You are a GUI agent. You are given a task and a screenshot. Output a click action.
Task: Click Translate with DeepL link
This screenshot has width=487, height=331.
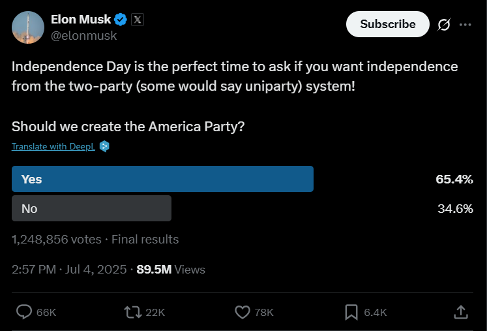click(x=53, y=146)
